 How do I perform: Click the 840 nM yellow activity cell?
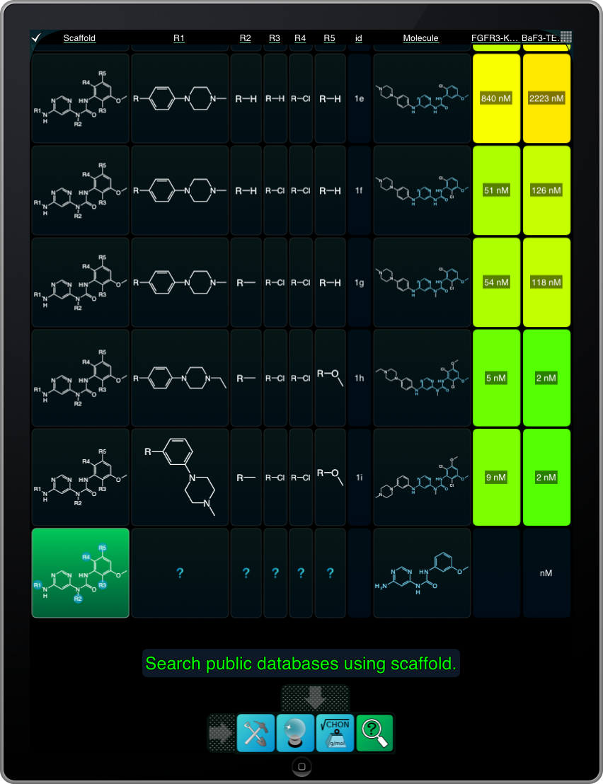coord(496,98)
